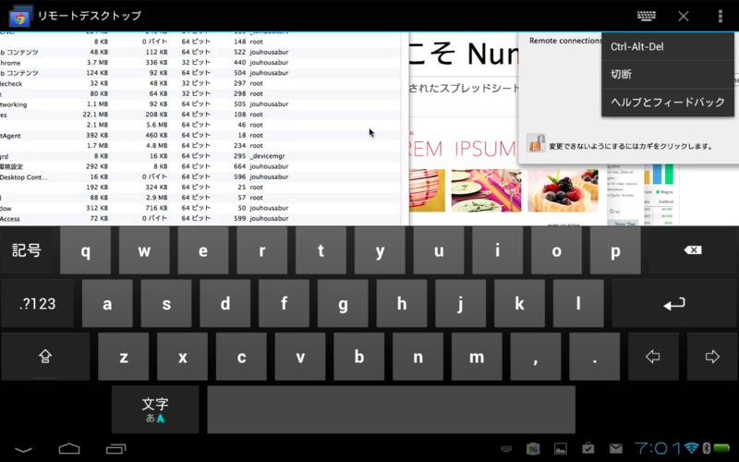Screen dimensions: 739x462
Task: Tap the backspace key icon
Action: click(x=693, y=250)
